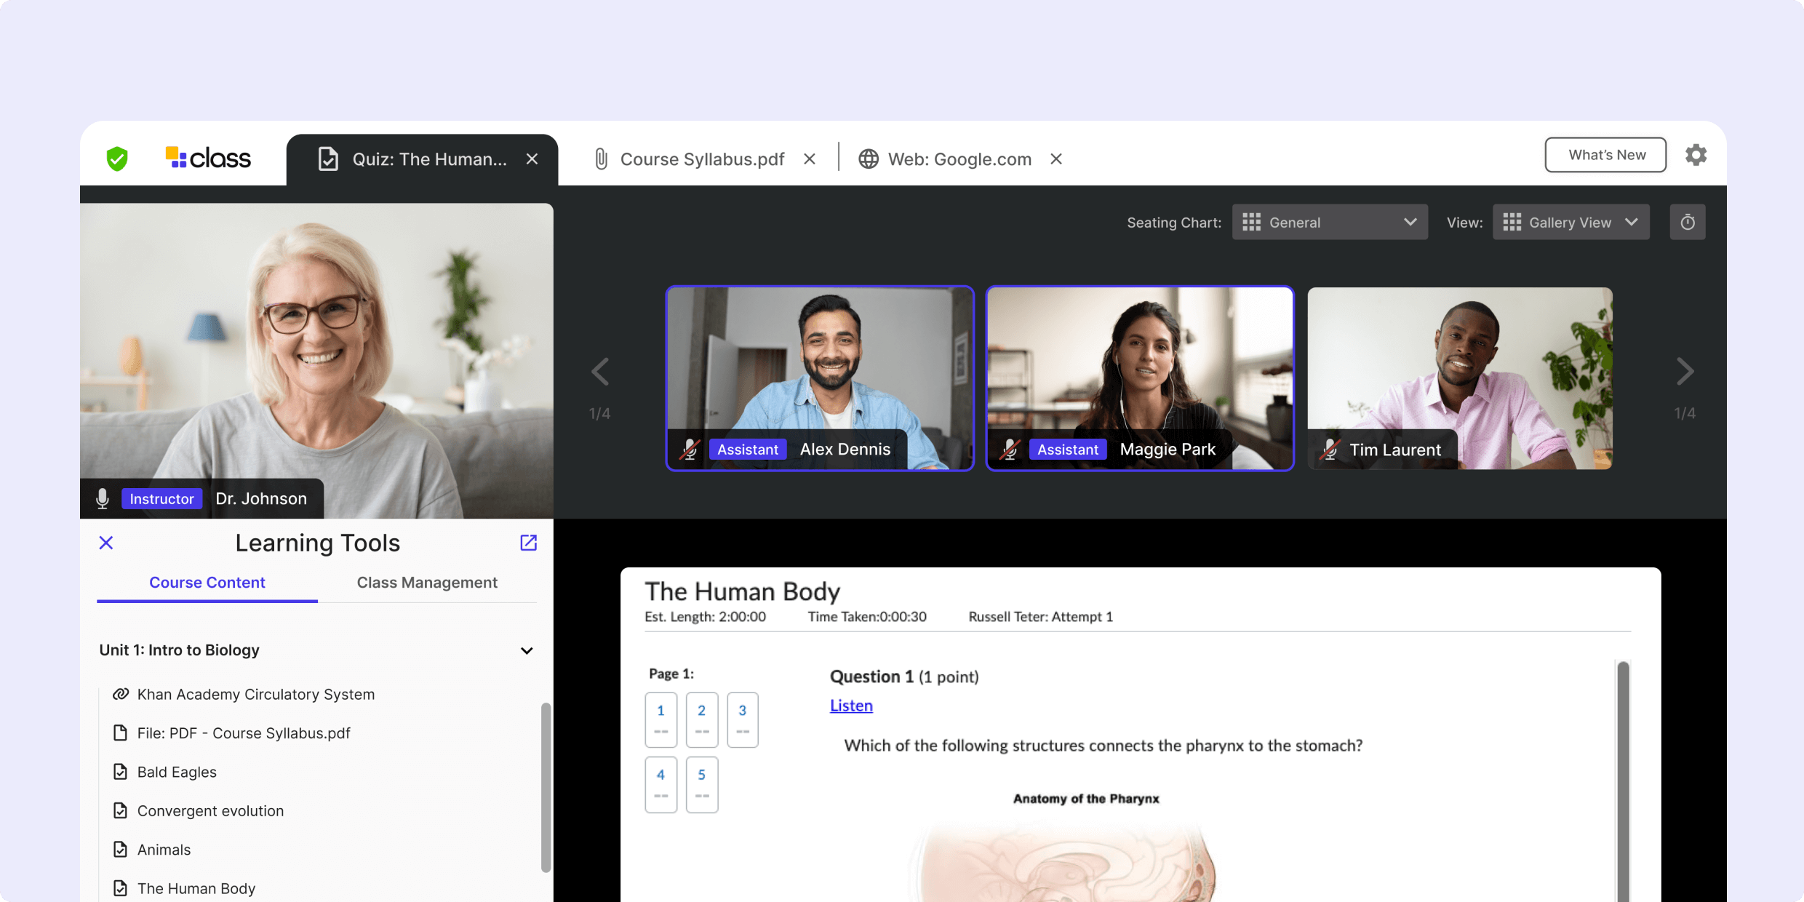The width and height of the screenshot is (1804, 902).
Task: Unmute Alex Dennis's microphone
Action: 690,449
